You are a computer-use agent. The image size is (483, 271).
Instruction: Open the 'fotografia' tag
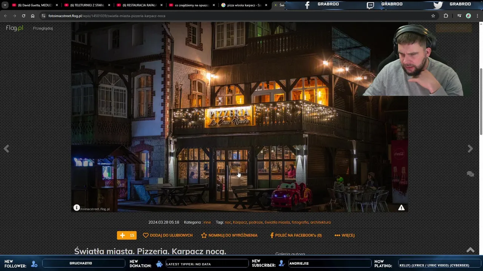click(x=300, y=222)
